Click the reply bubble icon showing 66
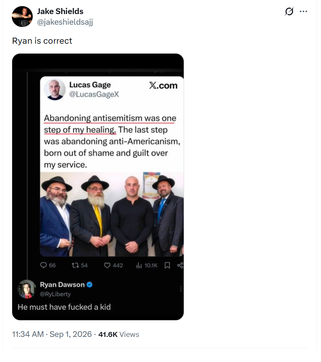 click(43, 265)
